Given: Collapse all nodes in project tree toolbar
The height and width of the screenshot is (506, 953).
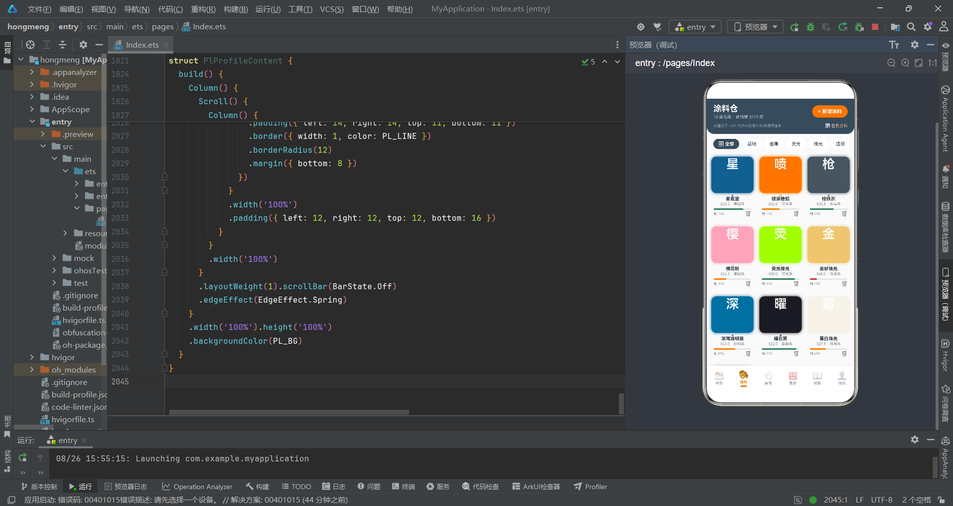Looking at the screenshot, I should coord(63,45).
